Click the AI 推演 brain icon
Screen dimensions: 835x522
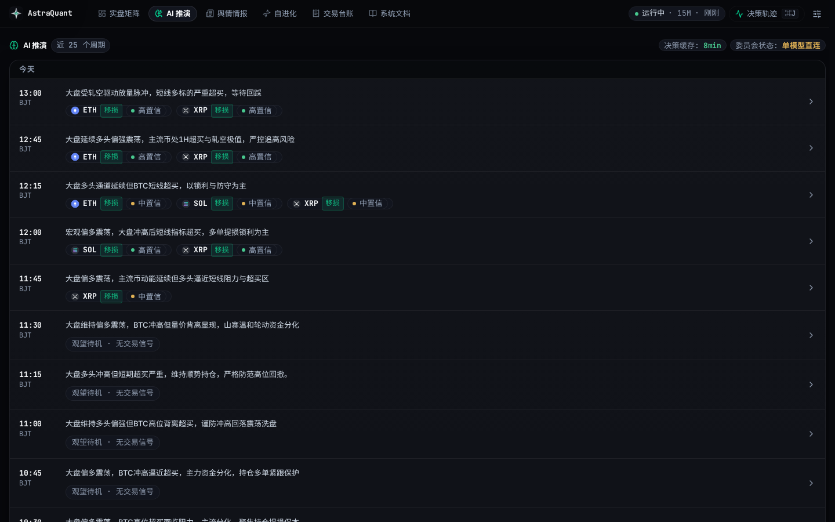[x=14, y=45]
